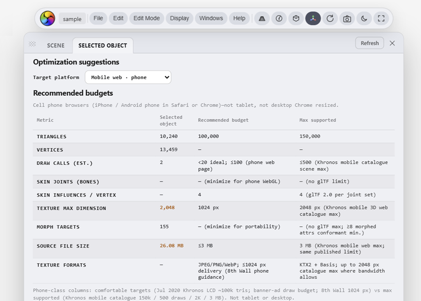
Task: Click the 100,000 recommended triangles value
Action: click(x=208, y=136)
